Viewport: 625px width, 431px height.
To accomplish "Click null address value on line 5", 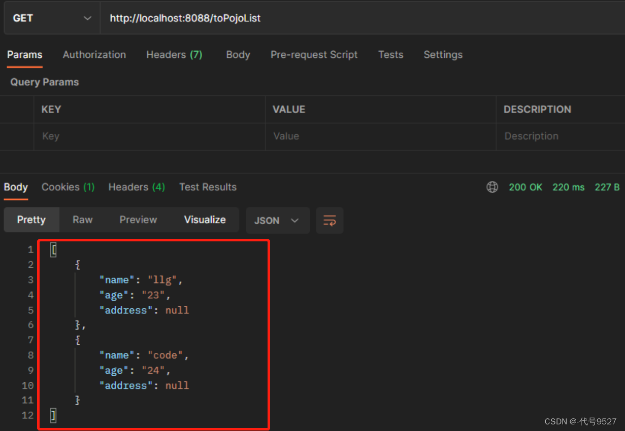I will coord(177,310).
